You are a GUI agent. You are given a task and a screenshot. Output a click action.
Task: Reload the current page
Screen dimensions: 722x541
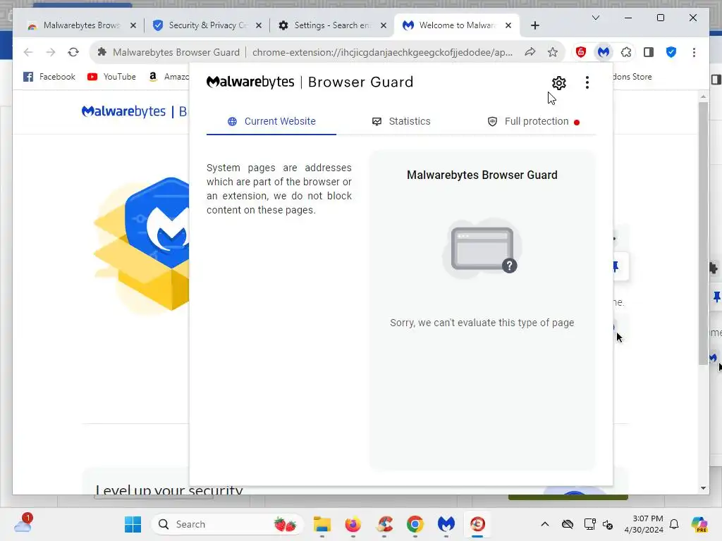(x=73, y=52)
